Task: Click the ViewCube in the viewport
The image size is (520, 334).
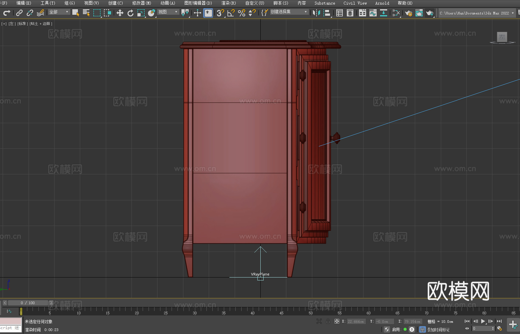Action: [502, 37]
